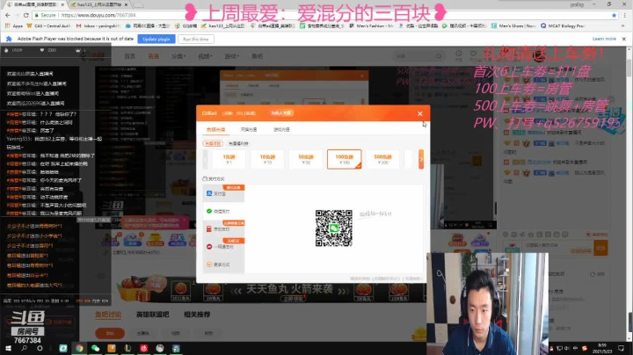
Task: Expand the Douyu videos dropdown
Action: point(205,56)
